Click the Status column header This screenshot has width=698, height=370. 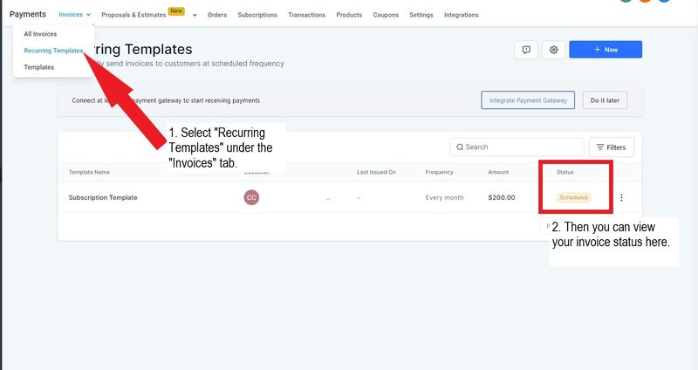[x=565, y=172]
